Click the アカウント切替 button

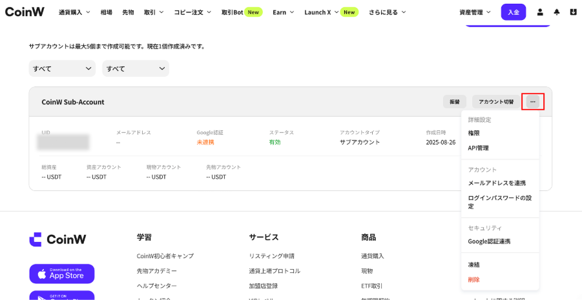[x=496, y=101]
